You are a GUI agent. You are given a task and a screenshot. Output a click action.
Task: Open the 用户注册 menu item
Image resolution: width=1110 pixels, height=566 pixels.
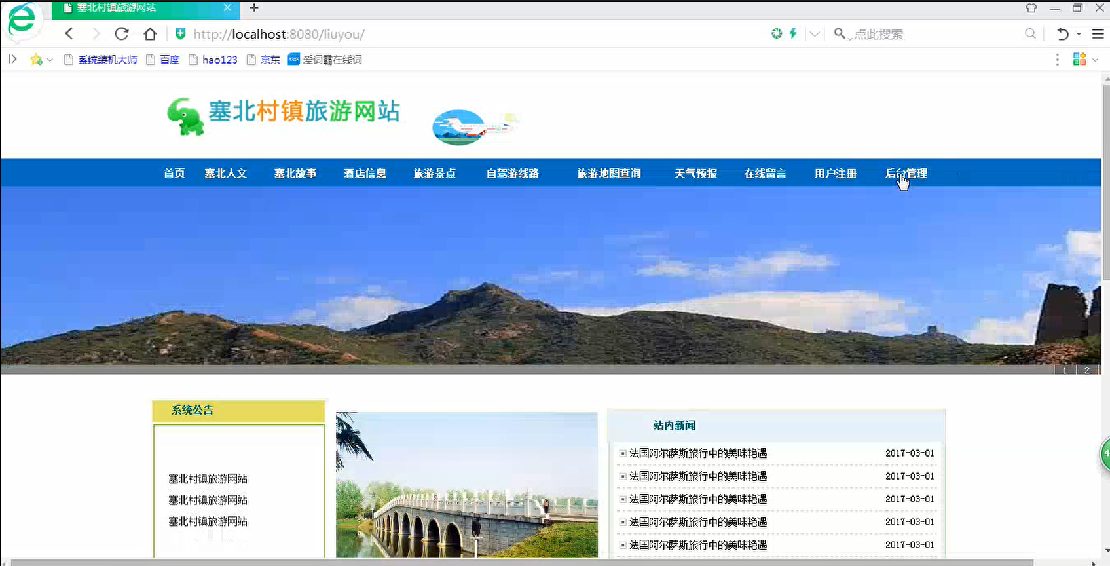point(836,173)
